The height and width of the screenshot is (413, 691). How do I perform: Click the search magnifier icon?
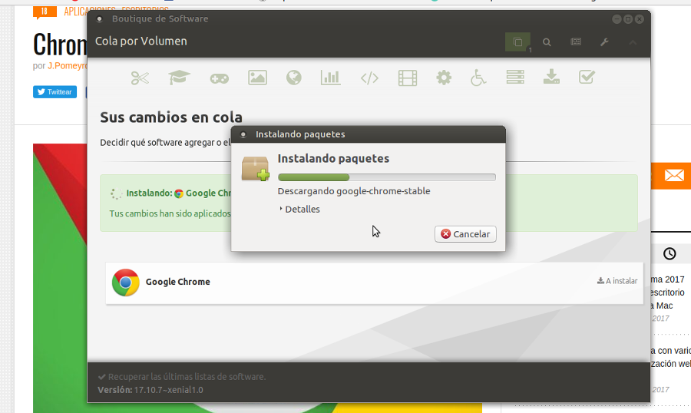click(547, 42)
